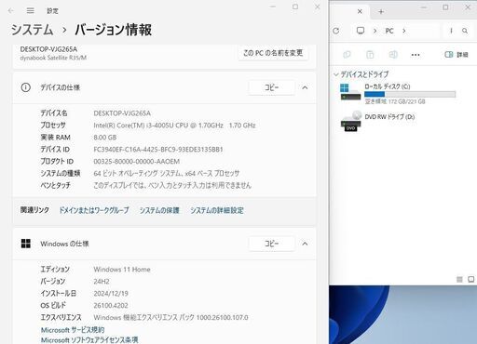Viewport: 477px width, 344px height.
Task: Click the OS ビルド value 26100.4202
Action: point(111,305)
